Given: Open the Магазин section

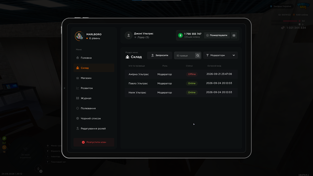Looking at the screenshot, I should point(94,78).
